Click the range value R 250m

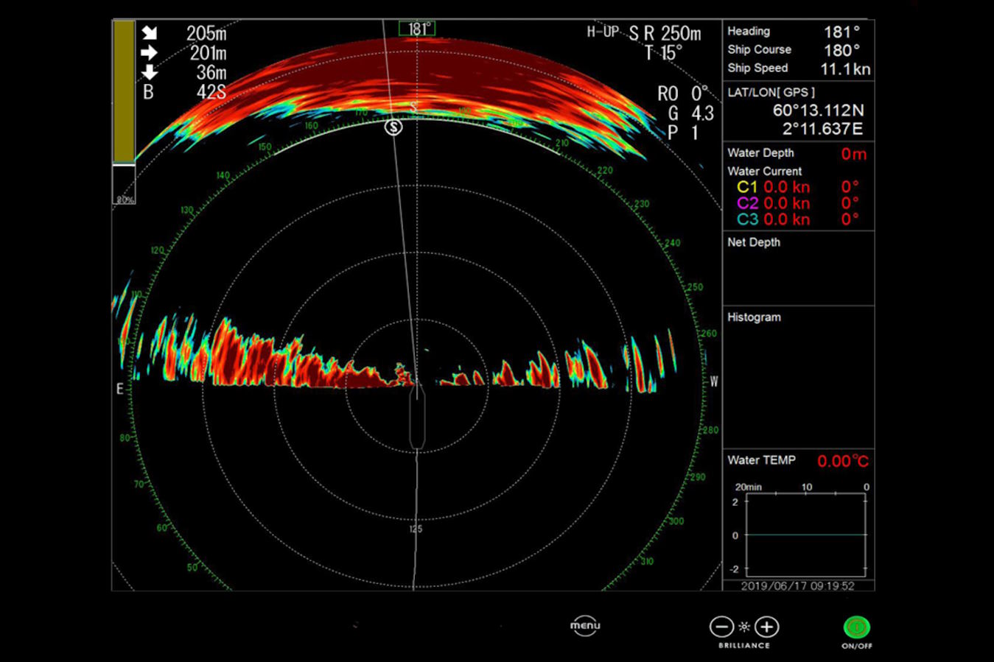[x=672, y=33]
